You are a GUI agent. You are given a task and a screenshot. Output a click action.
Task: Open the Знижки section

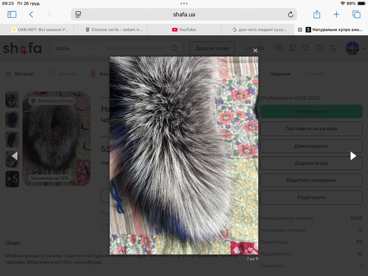click(x=63, y=74)
